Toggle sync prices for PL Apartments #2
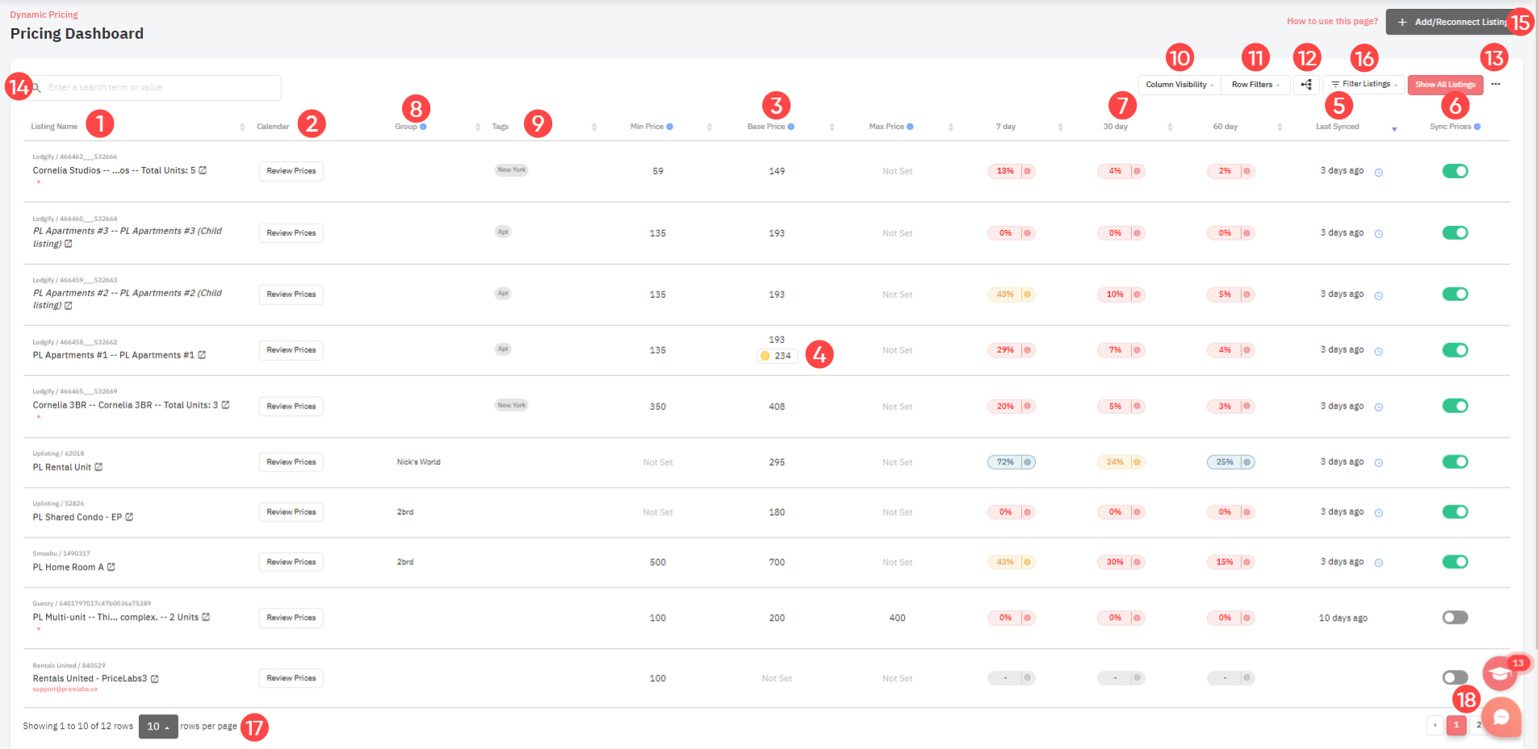The width and height of the screenshot is (1538, 749). [1455, 294]
